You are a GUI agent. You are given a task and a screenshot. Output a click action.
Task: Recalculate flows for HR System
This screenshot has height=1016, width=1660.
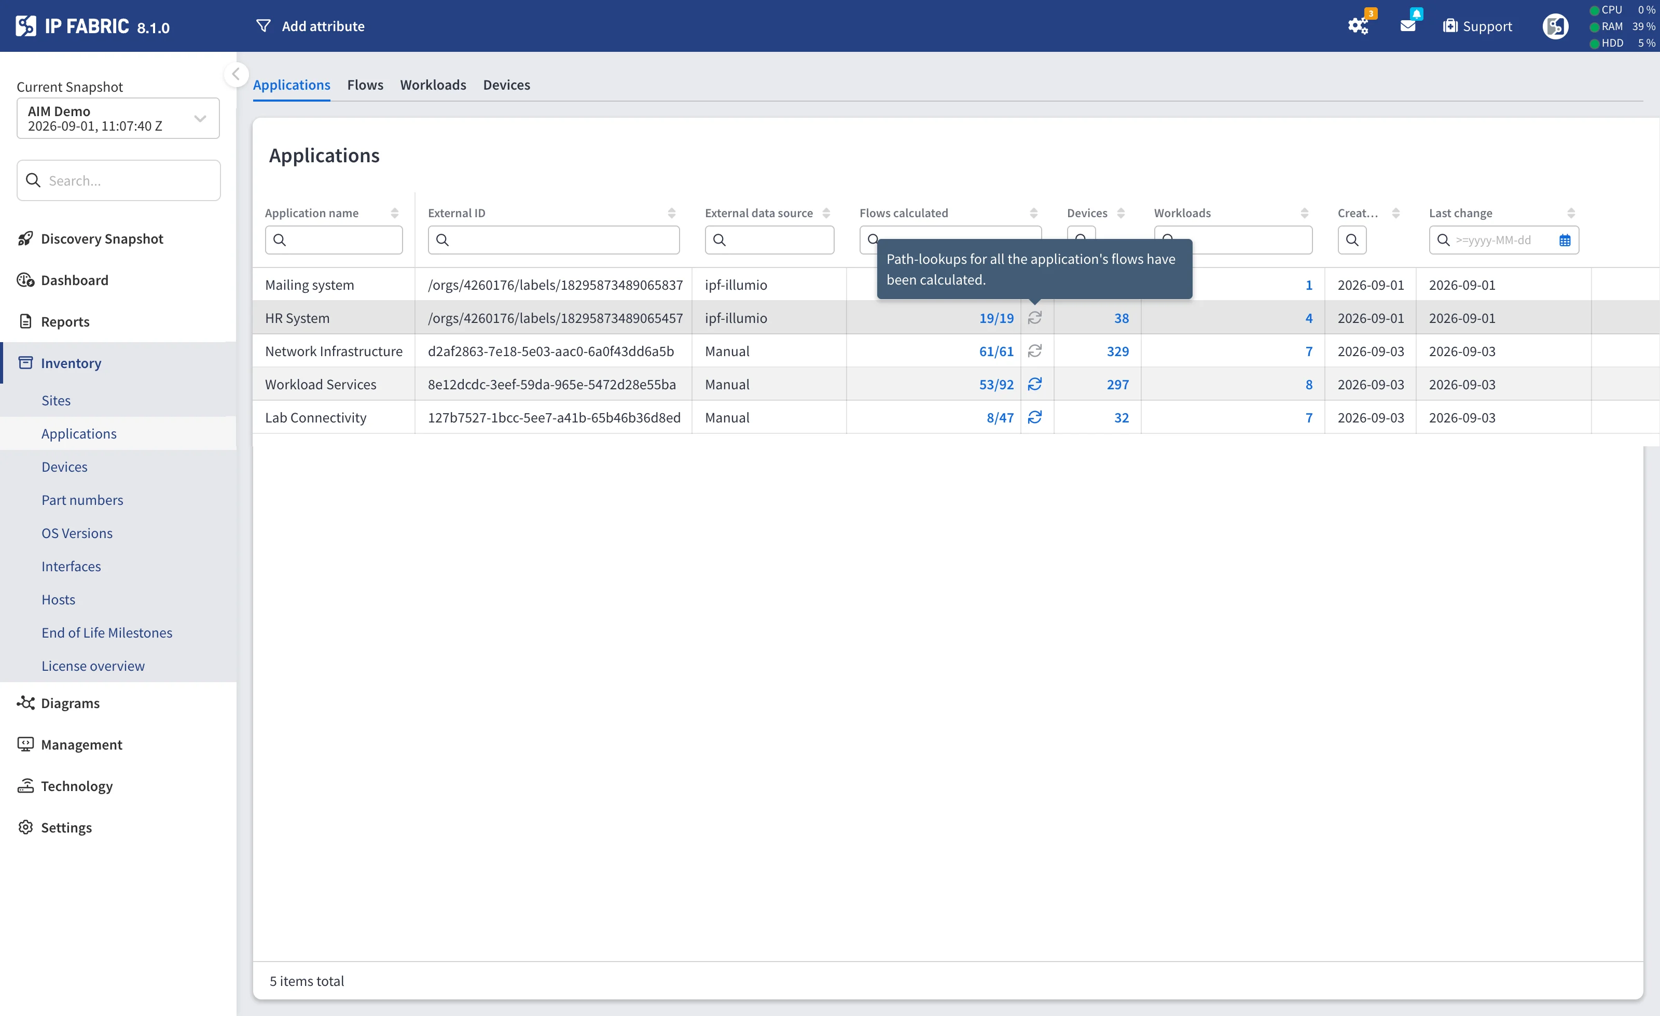[1035, 318]
